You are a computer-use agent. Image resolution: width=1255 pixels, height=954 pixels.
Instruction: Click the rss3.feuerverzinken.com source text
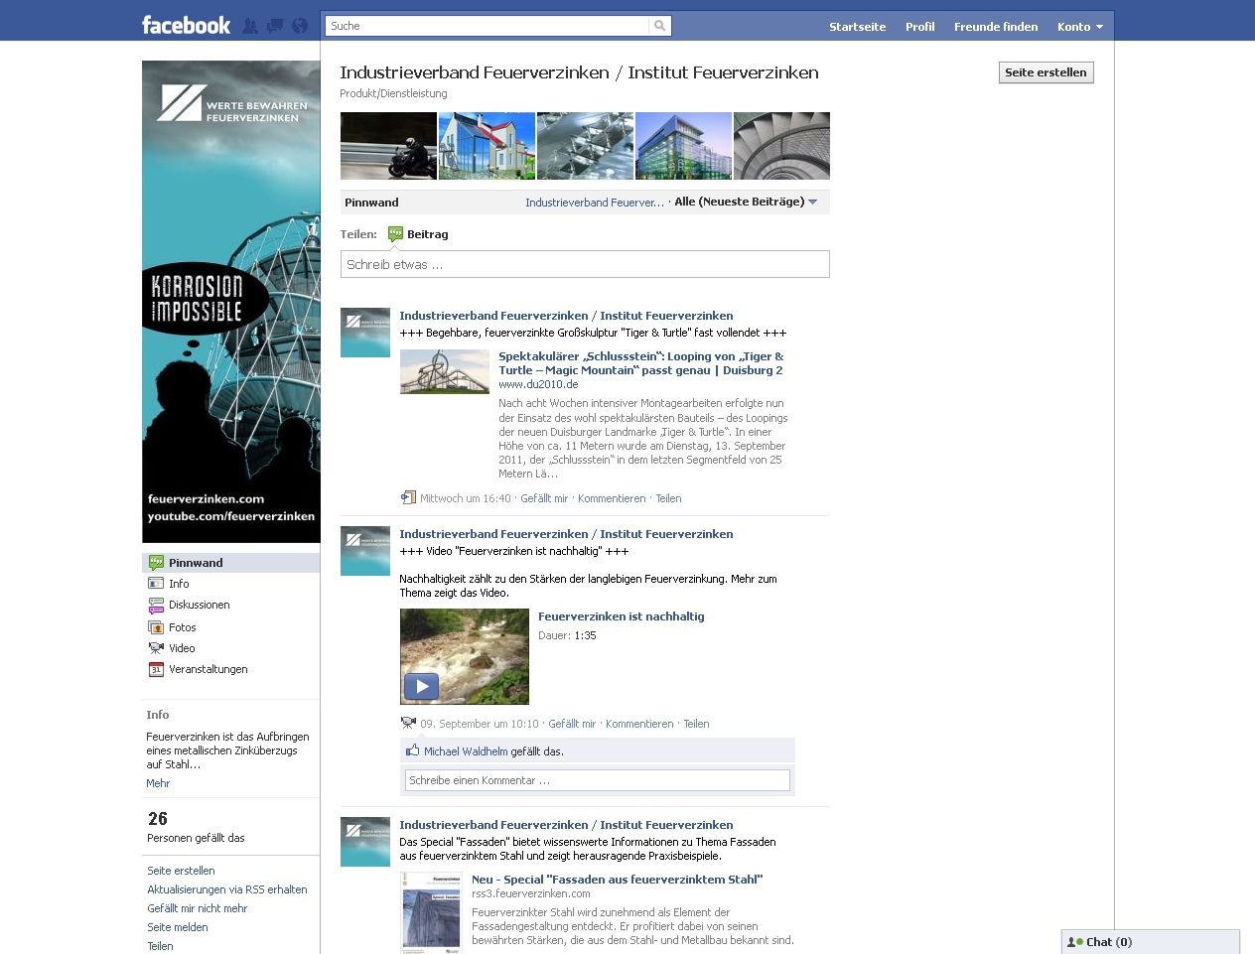pos(531,893)
